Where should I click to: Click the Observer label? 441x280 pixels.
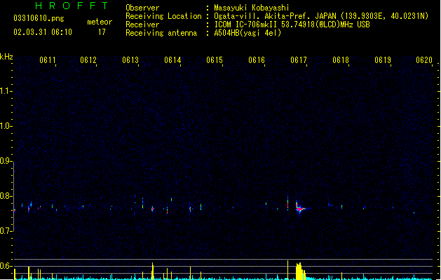(142, 8)
